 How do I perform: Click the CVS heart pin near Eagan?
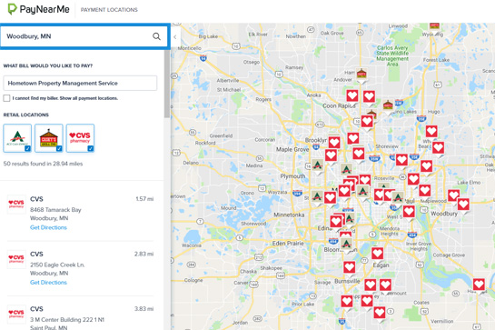pyautogui.click(x=377, y=255)
